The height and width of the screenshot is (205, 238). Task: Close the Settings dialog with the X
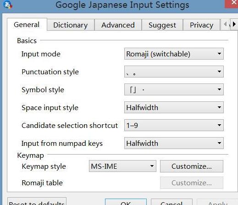(232, 4)
